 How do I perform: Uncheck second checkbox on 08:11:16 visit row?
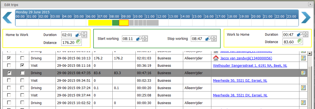point(22,65)
